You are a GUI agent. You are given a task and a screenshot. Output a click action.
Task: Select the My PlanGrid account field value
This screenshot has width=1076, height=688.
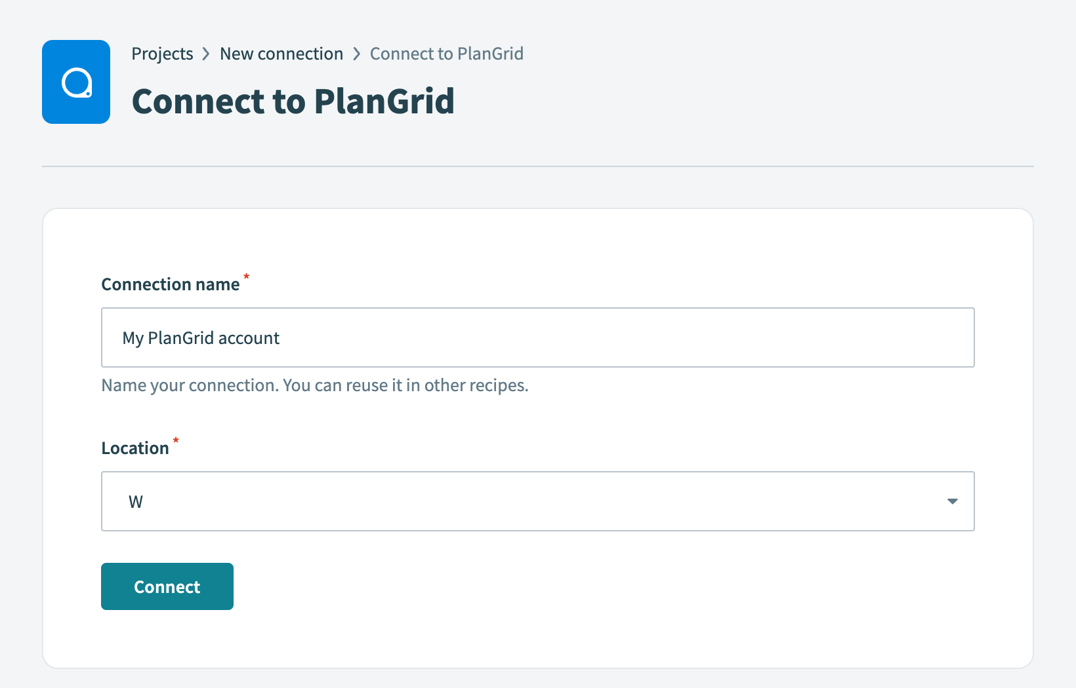point(201,337)
